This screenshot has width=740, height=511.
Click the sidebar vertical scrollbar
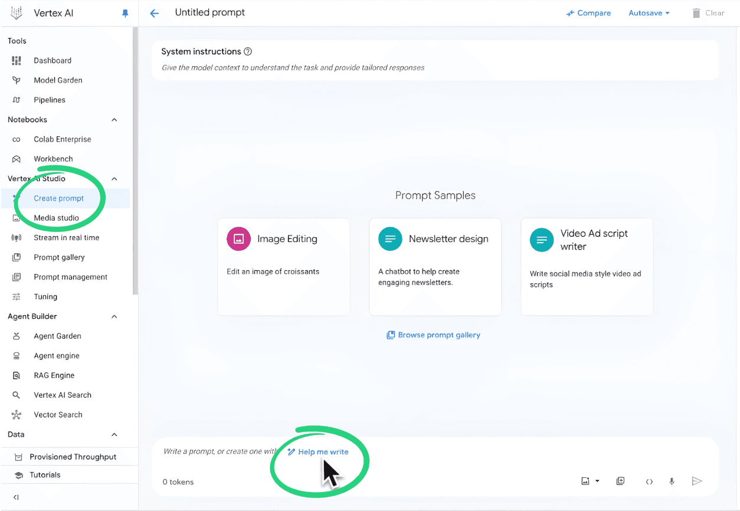[x=135, y=159]
